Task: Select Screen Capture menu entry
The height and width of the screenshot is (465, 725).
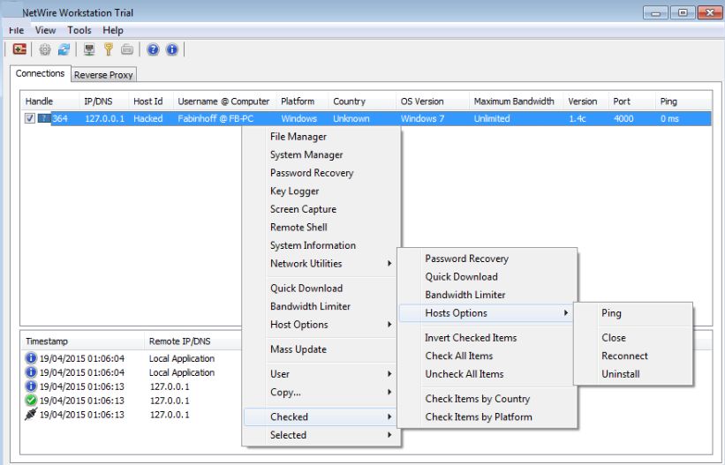Action: pos(303,209)
